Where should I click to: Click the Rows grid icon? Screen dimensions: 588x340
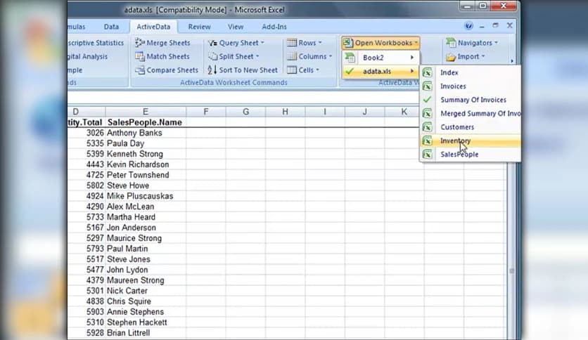click(292, 43)
